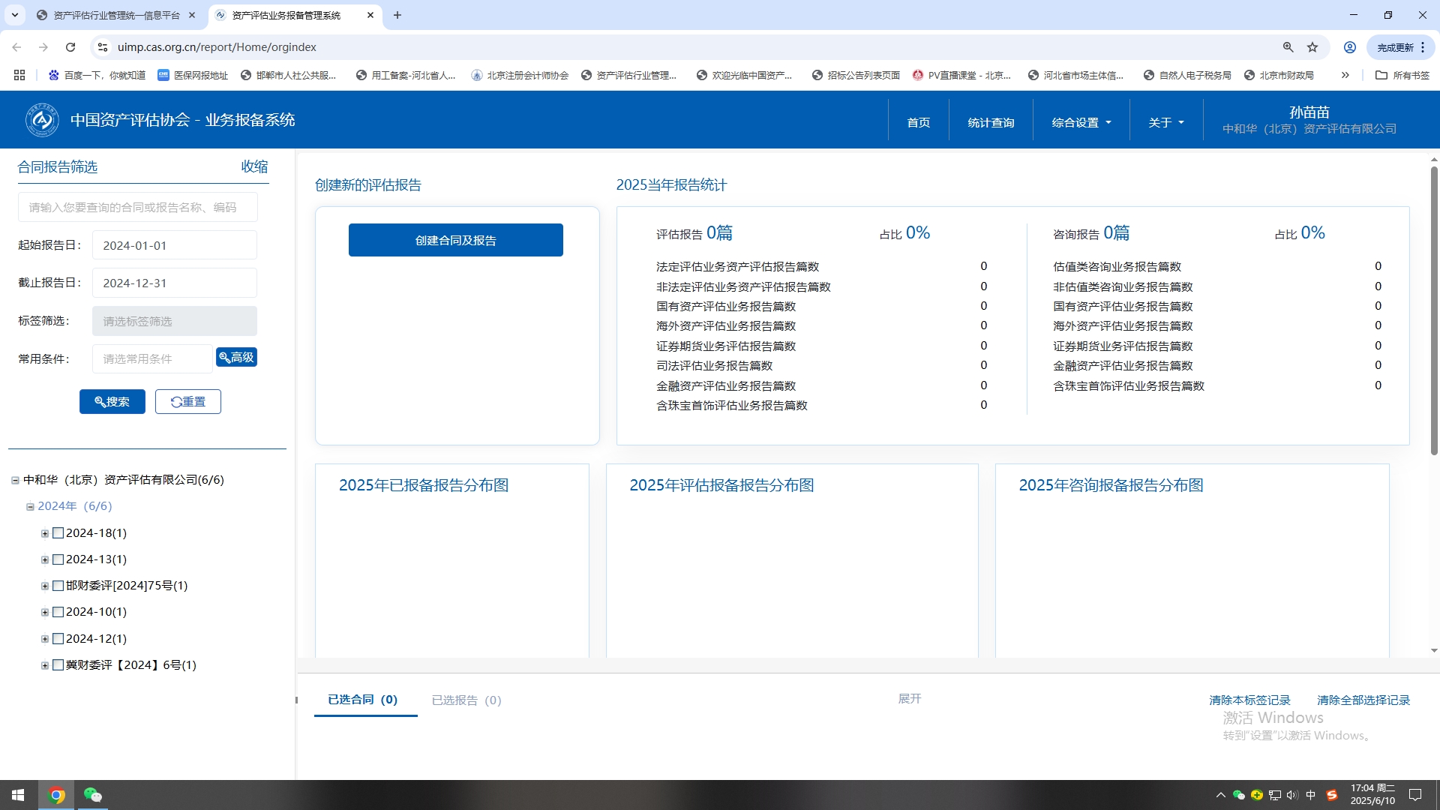
Task: Click the contract or report name search field
Action: (138, 207)
